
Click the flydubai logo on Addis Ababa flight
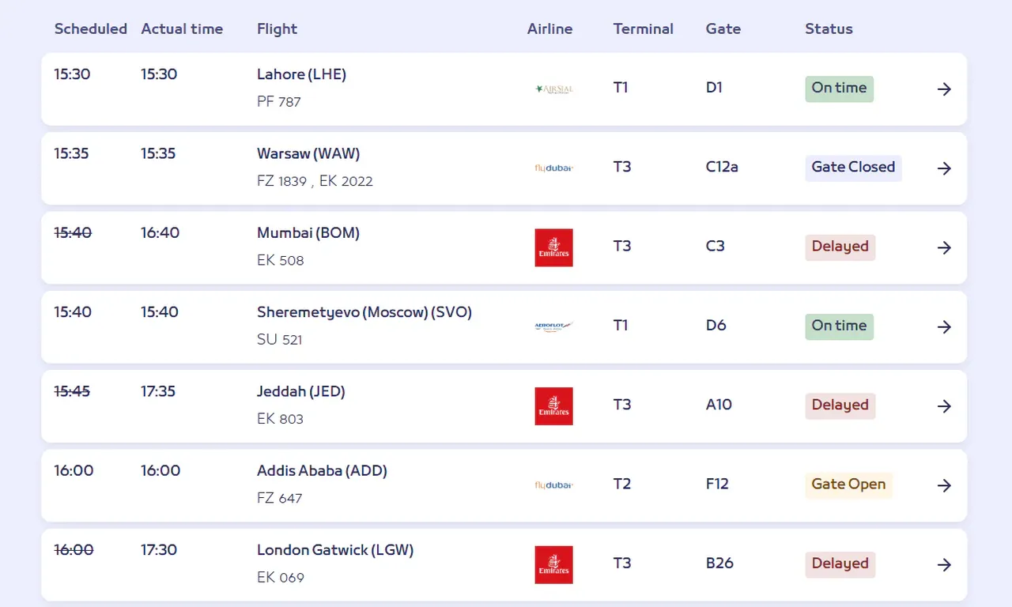tap(553, 484)
